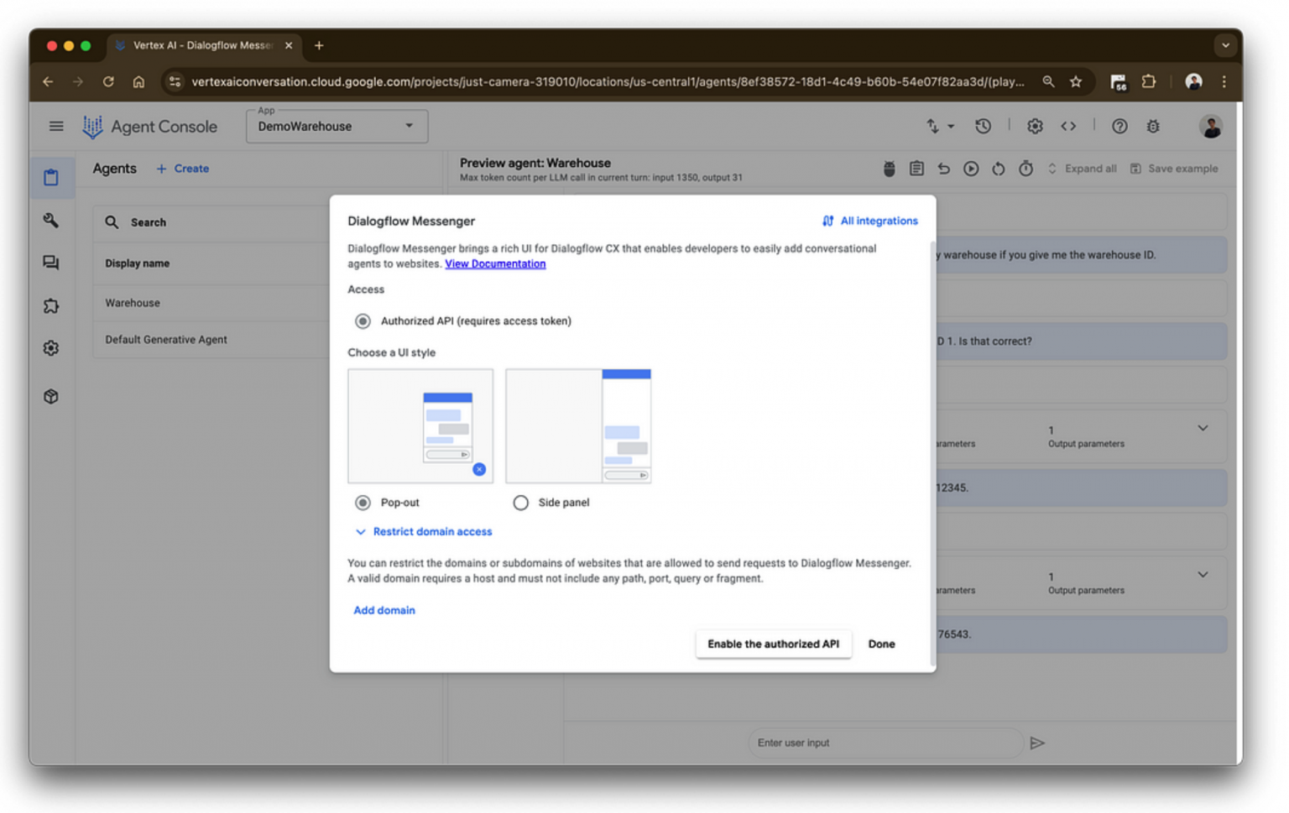Click the Enter user input field
Screen dimensions: 1289x813
[x=885, y=743]
